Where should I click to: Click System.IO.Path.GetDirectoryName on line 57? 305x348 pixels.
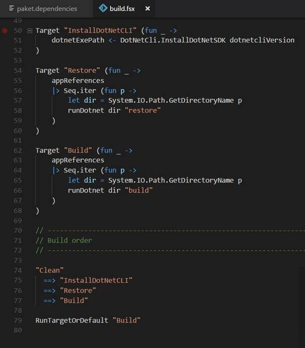pyautogui.click(x=171, y=100)
